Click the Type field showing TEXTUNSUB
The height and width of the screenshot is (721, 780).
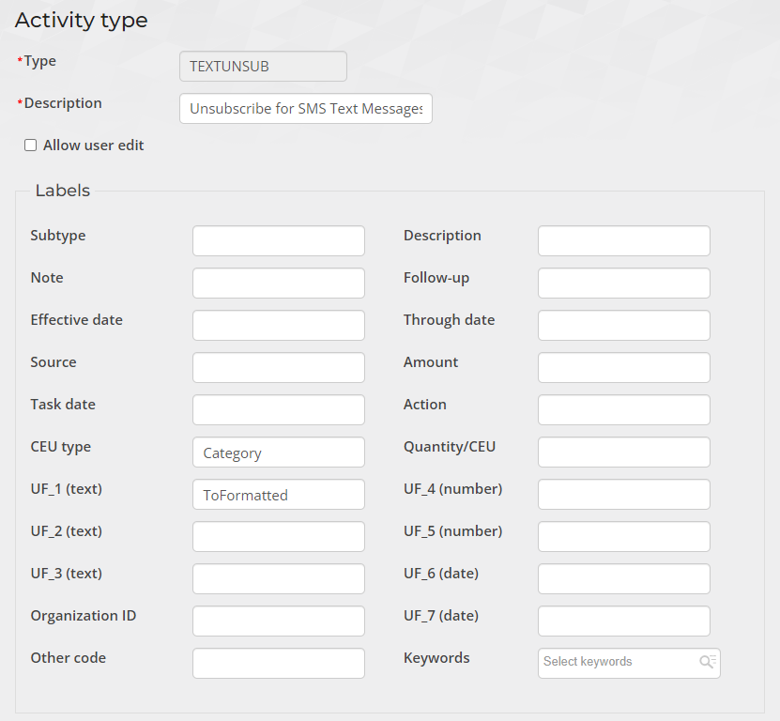pos(263,67)
